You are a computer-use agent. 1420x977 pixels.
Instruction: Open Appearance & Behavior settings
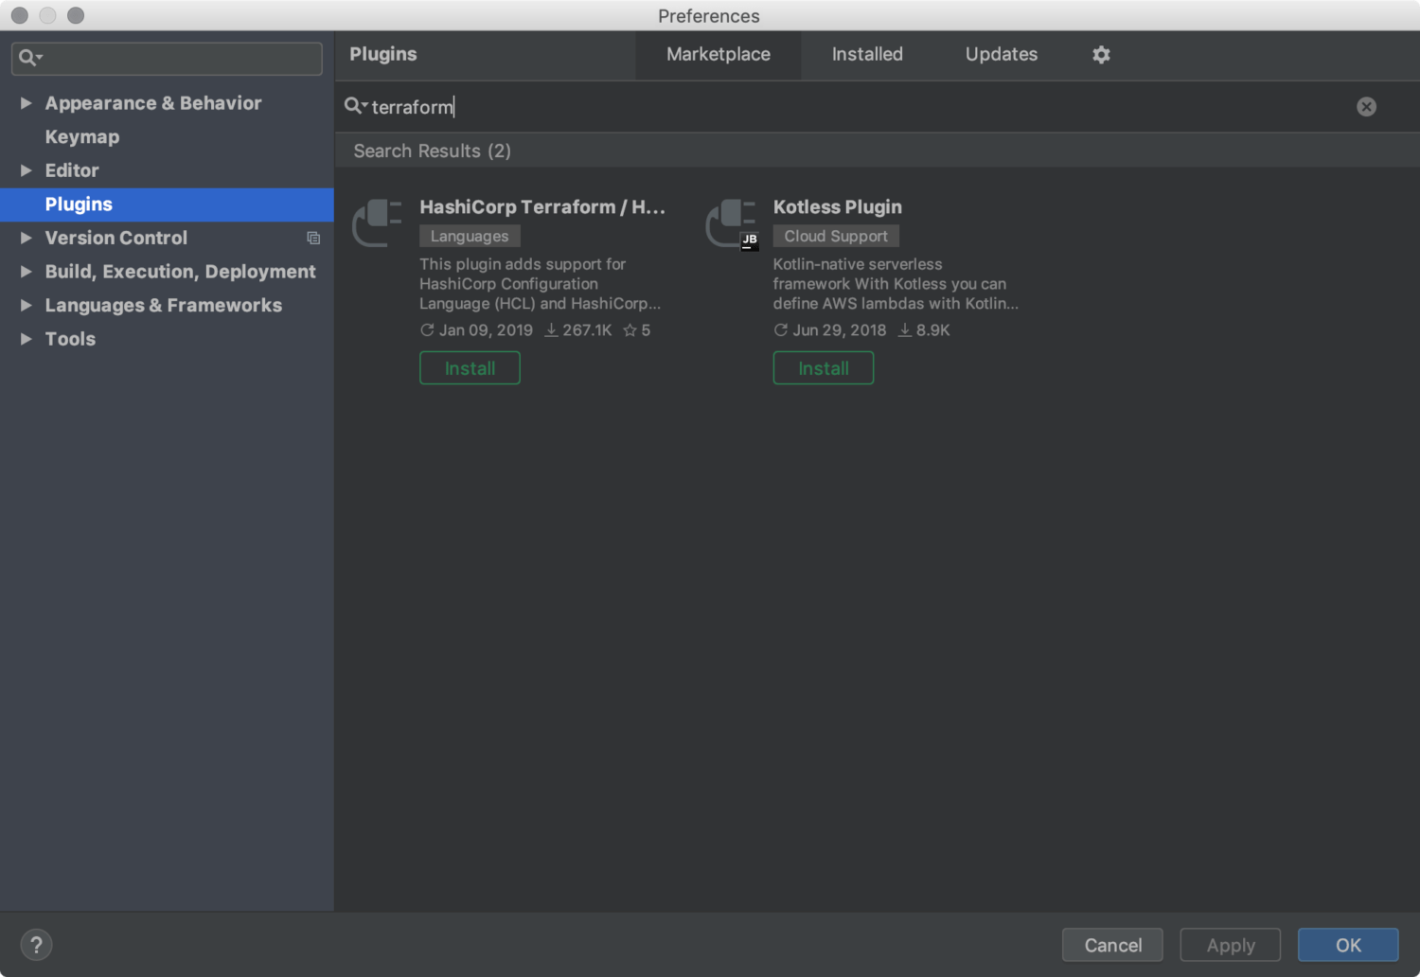coord(153,103)
